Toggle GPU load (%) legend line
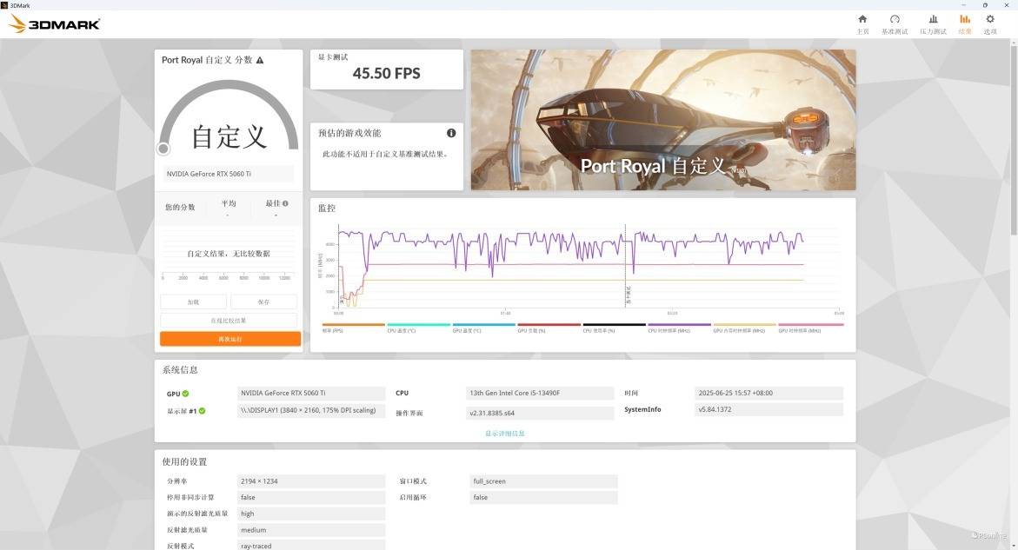Viewport: 1018px width, 550px height. [549, 328]
